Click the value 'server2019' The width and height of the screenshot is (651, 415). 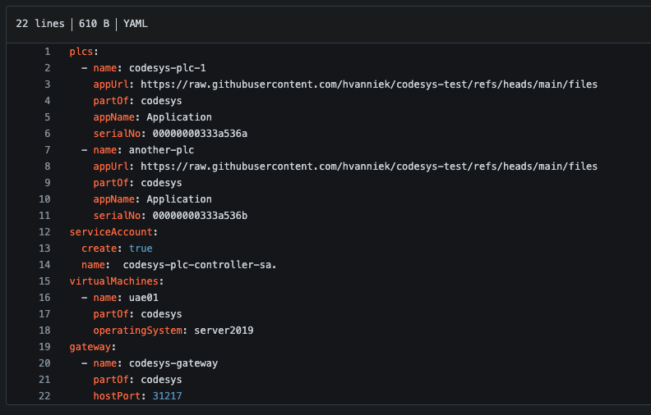[224, 331]
